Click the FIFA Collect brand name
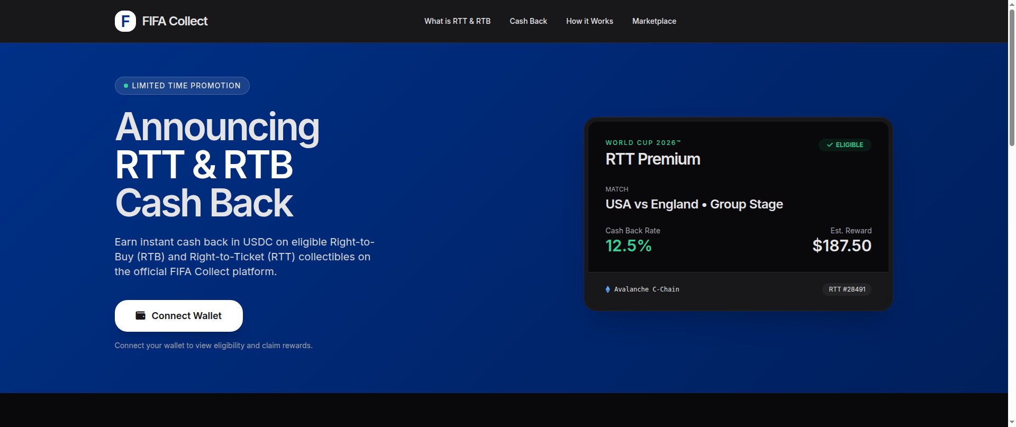The height and width of the screenshot is (427, 1016). pyautogui.click(x=175, y=21)
